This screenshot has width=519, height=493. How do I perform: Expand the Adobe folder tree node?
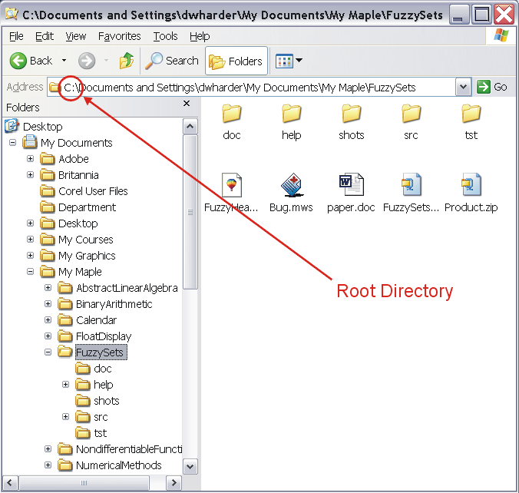tap(31, 159)
